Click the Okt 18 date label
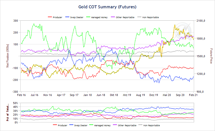Viewport: 215px width, 131px height. [114, 95]
